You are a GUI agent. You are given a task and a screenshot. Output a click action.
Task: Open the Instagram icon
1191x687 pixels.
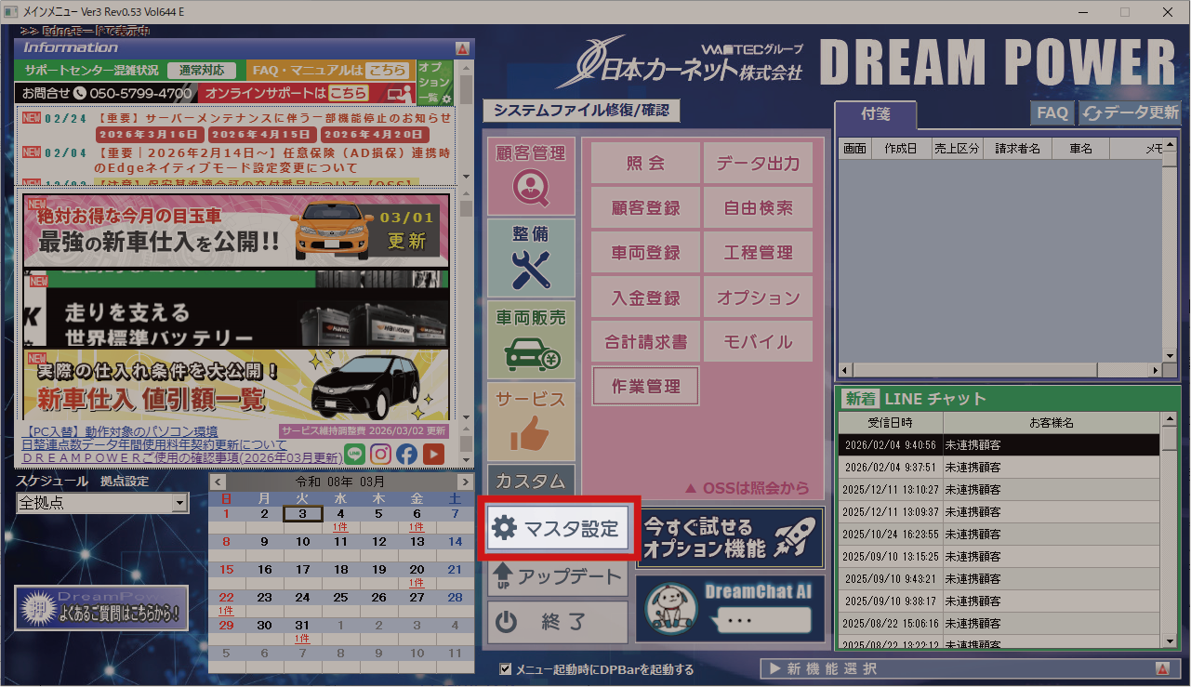[381, 454]
